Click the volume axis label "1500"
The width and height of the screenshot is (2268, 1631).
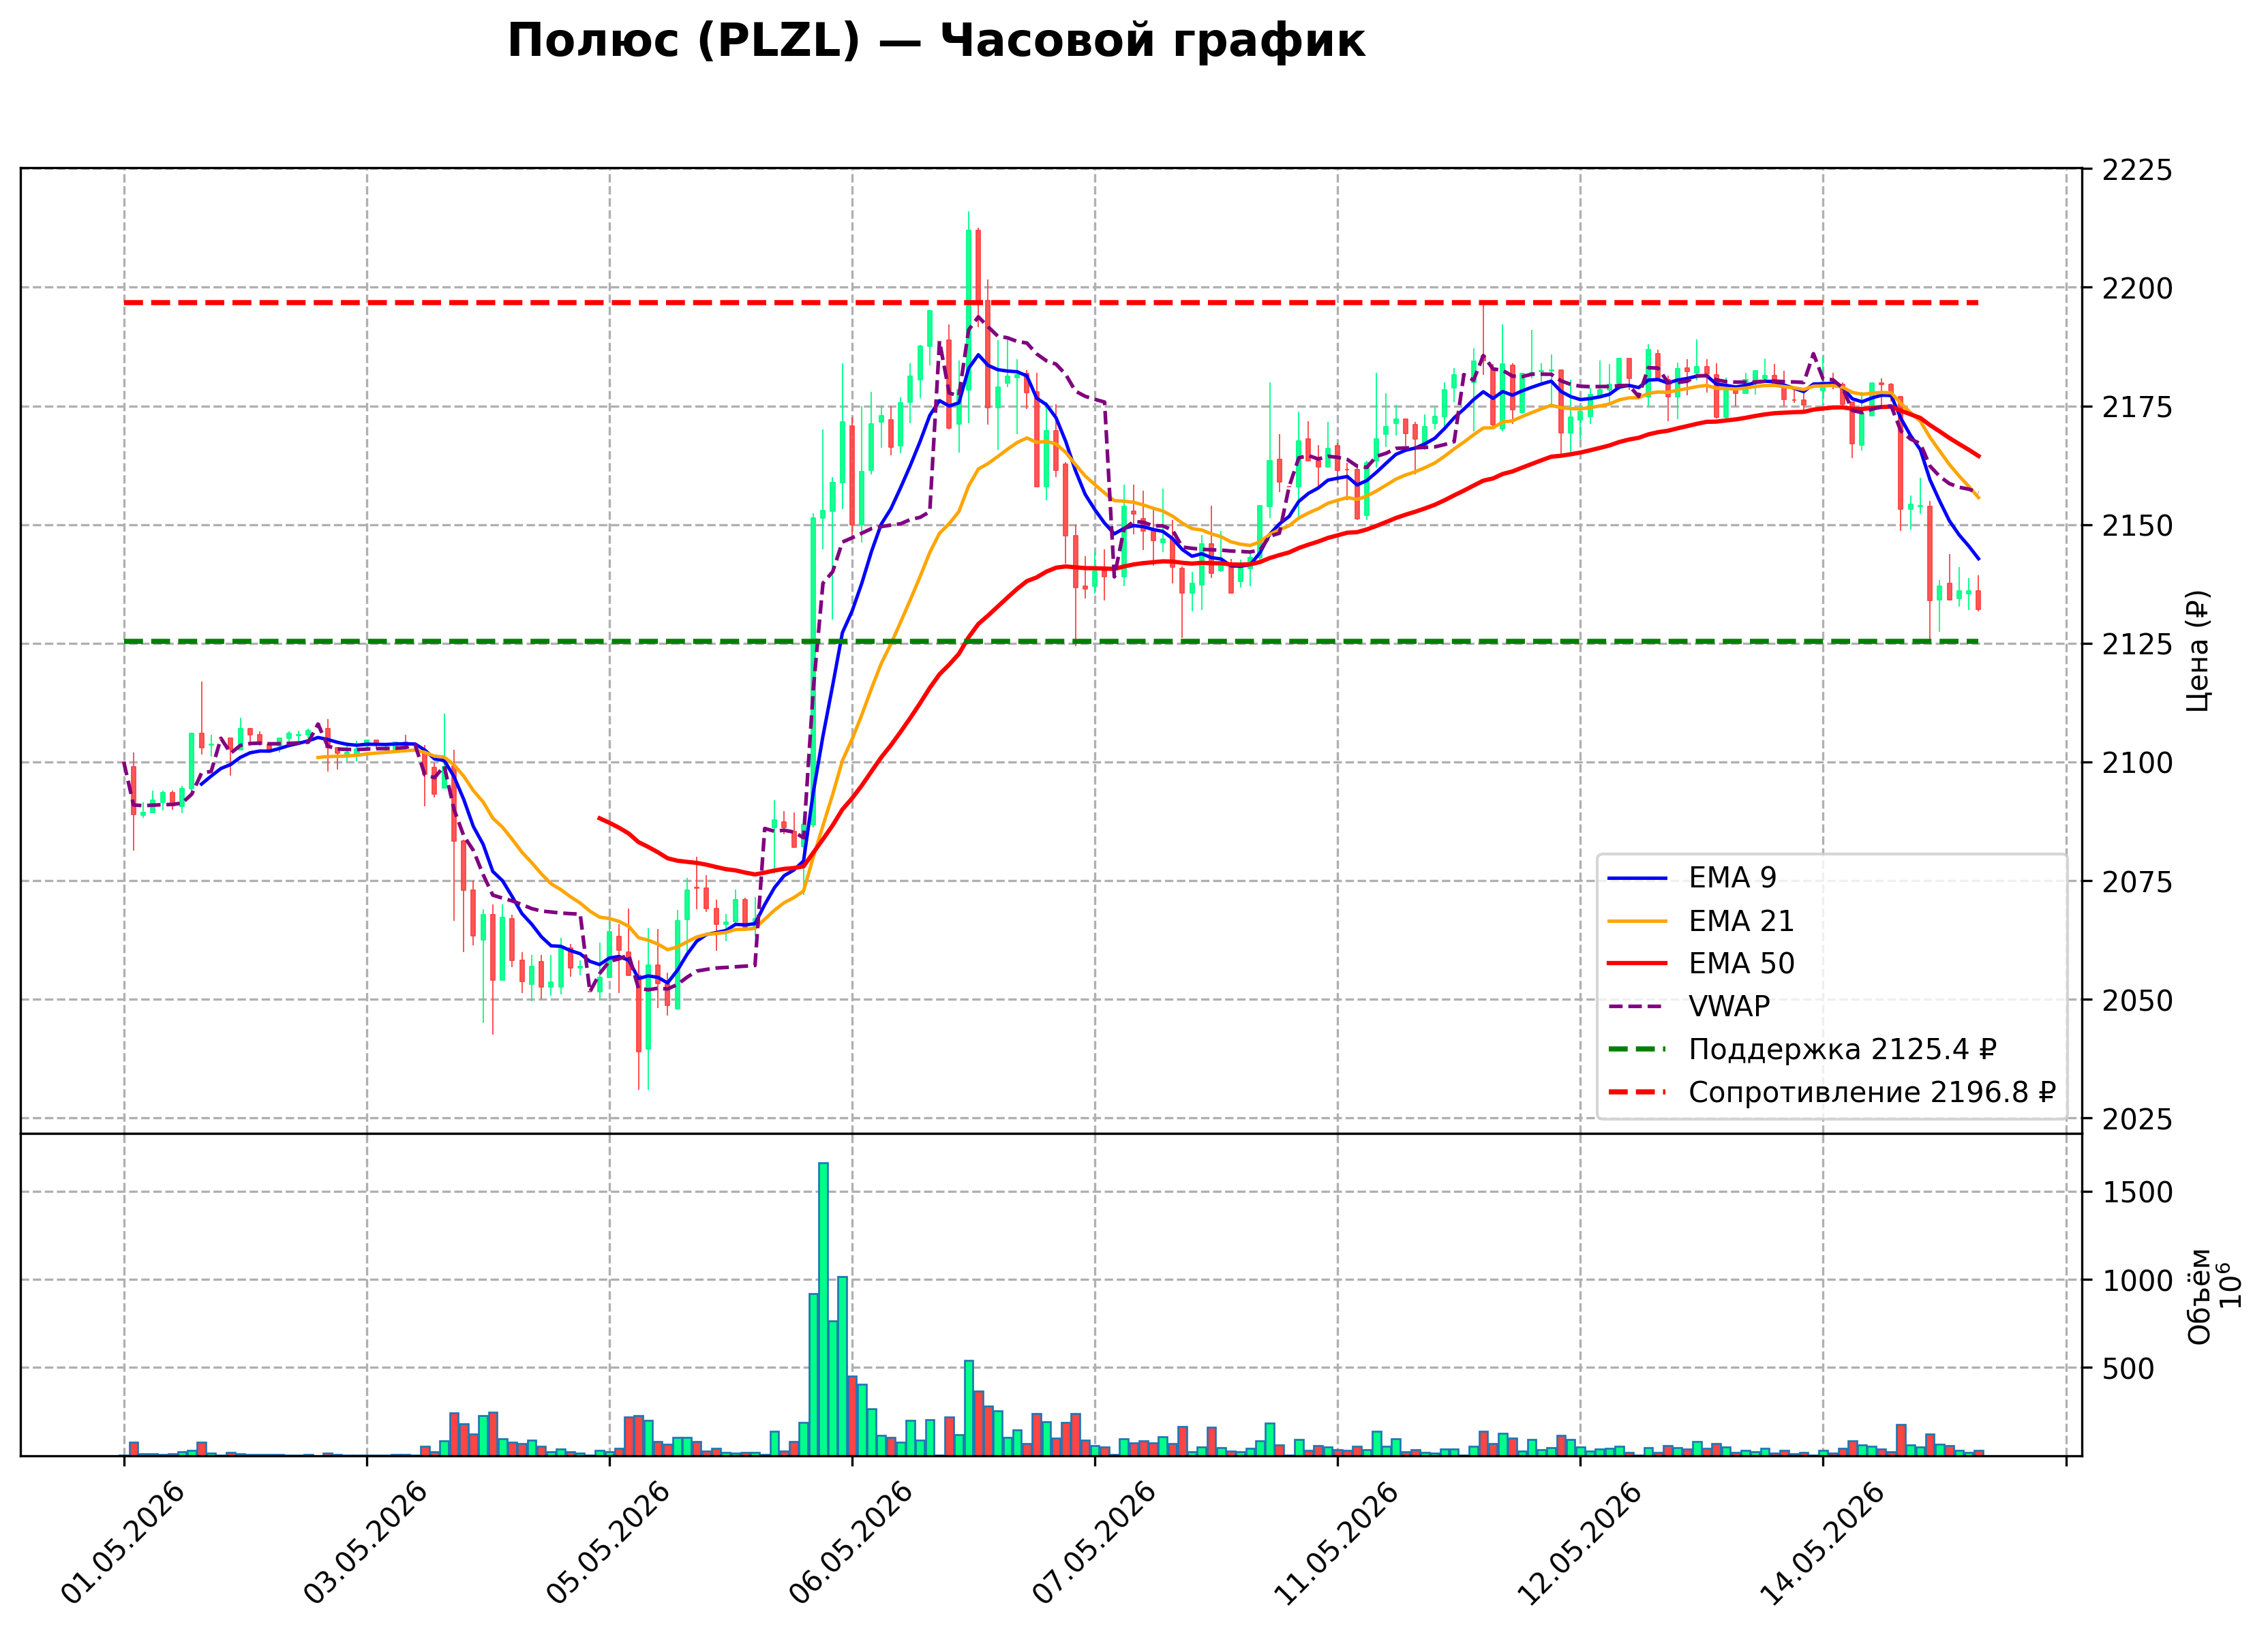point(2137,1193)
